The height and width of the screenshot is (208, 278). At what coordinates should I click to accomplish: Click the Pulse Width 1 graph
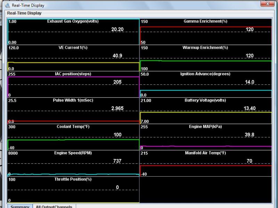point(73,110)
